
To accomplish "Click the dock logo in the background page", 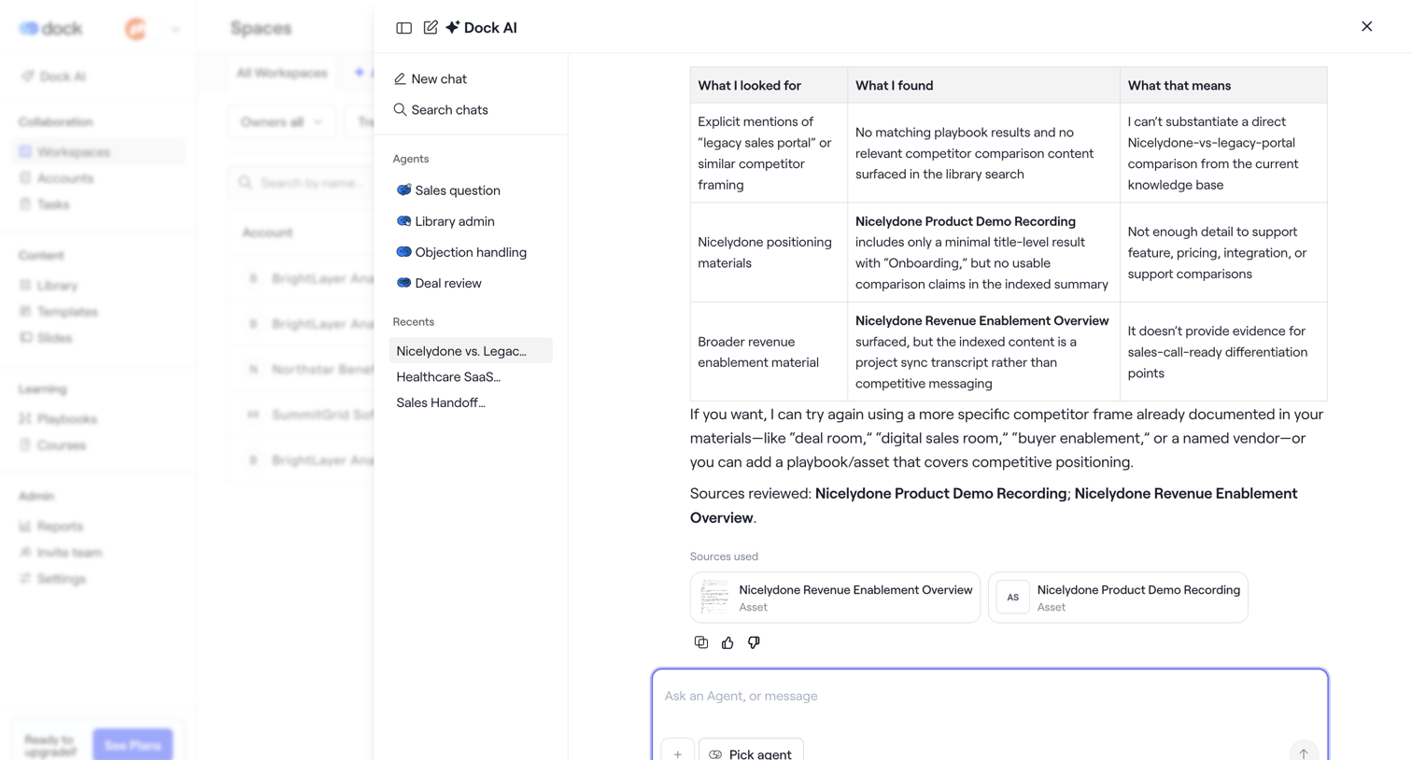I will (x=51, y=29).
